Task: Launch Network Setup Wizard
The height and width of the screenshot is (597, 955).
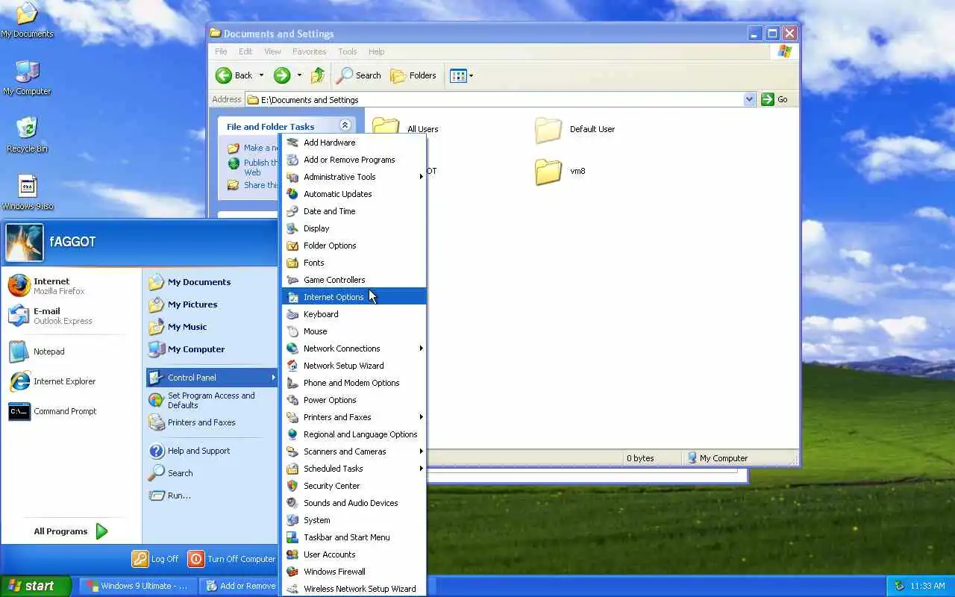Action: click(354, 366)
